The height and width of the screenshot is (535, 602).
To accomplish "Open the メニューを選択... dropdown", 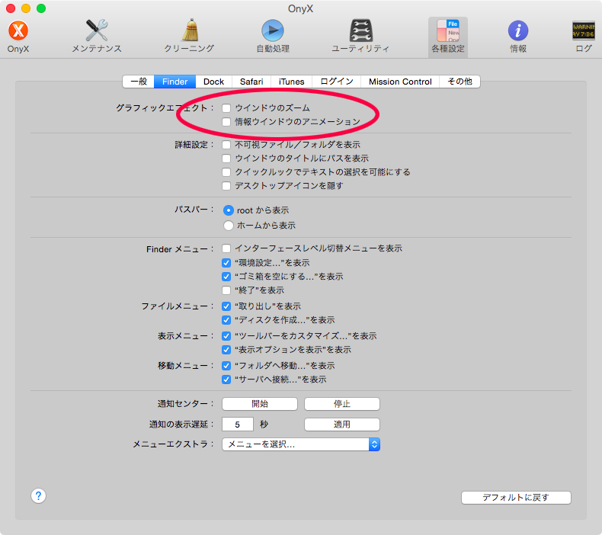I will pos(301,444).
